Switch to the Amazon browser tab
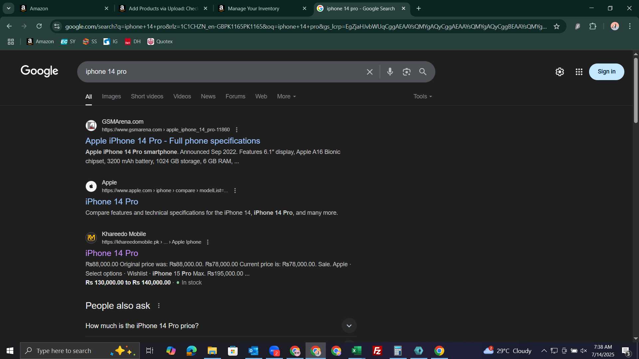The height and width of the screenshot is (359, 639). click(x=65, y=9)
